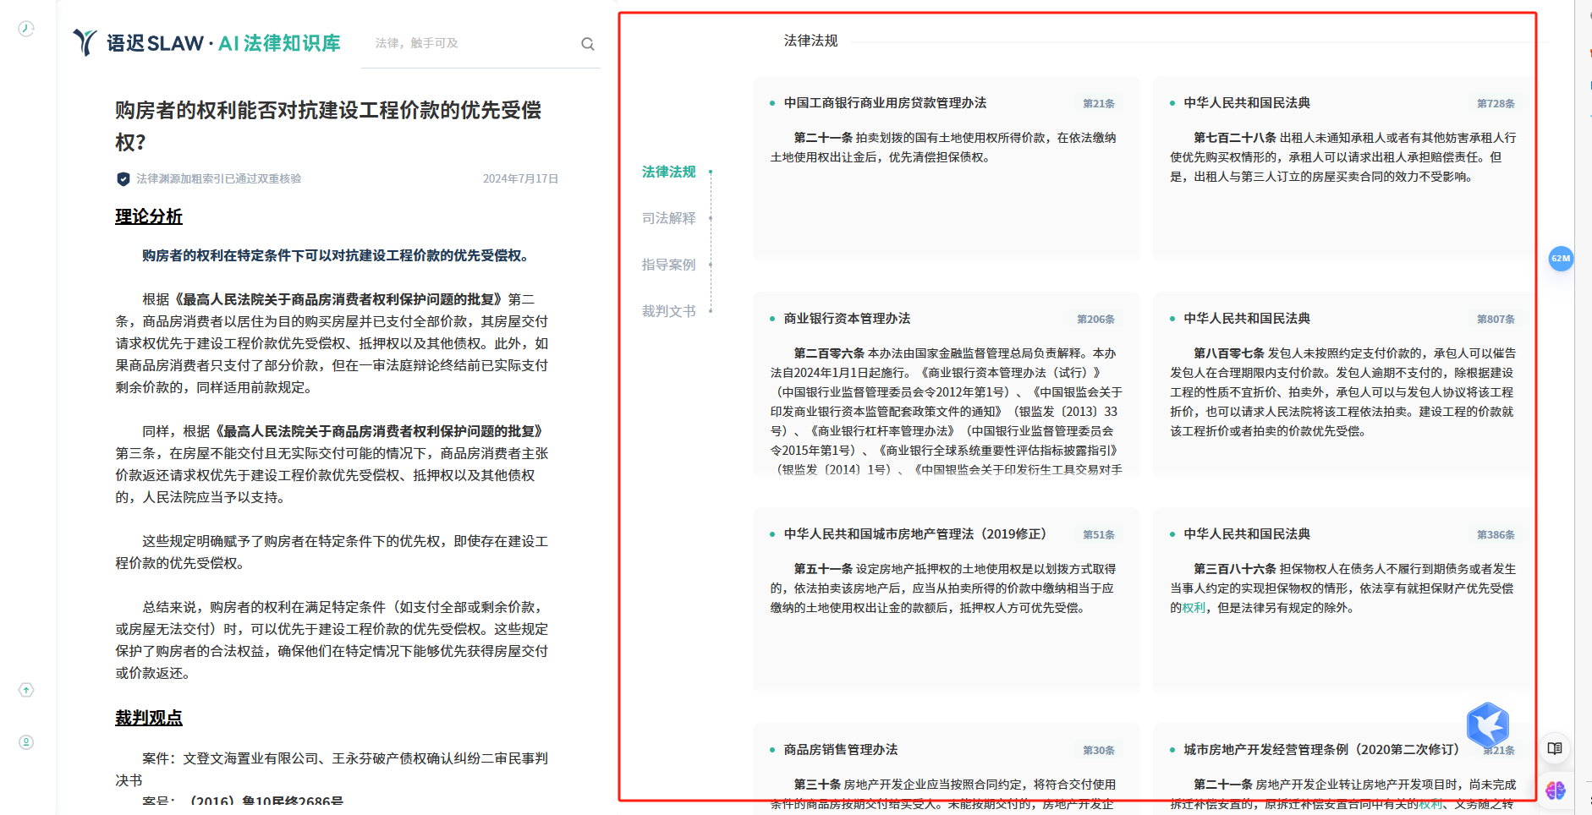1592x815 pixels.
Task: Click the case line 案件：文登文海置业有限公司
Action: [332, 769]
